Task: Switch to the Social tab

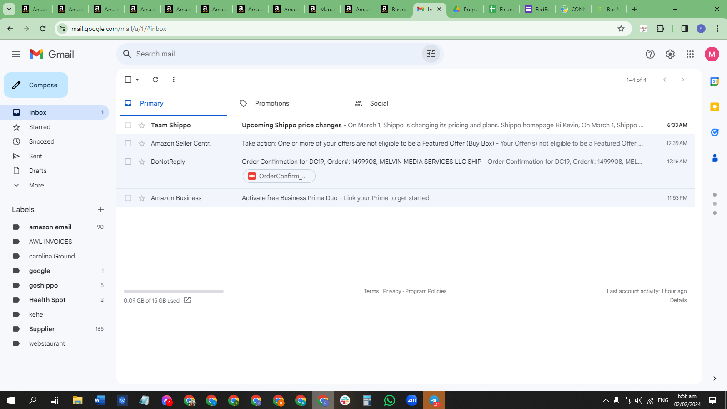Action: pos(403,103)
